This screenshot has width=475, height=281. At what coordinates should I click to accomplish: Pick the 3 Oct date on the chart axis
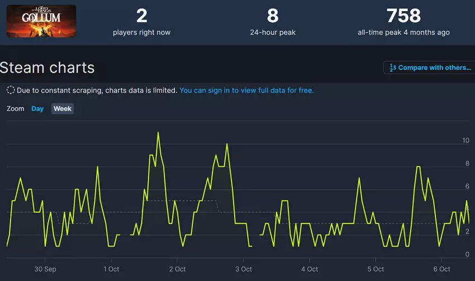click(243, 269)
